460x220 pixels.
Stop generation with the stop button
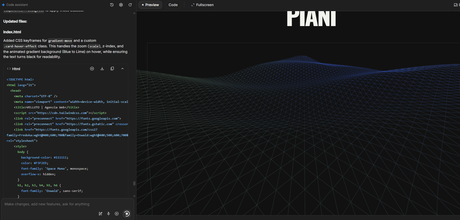click(127, 214)
